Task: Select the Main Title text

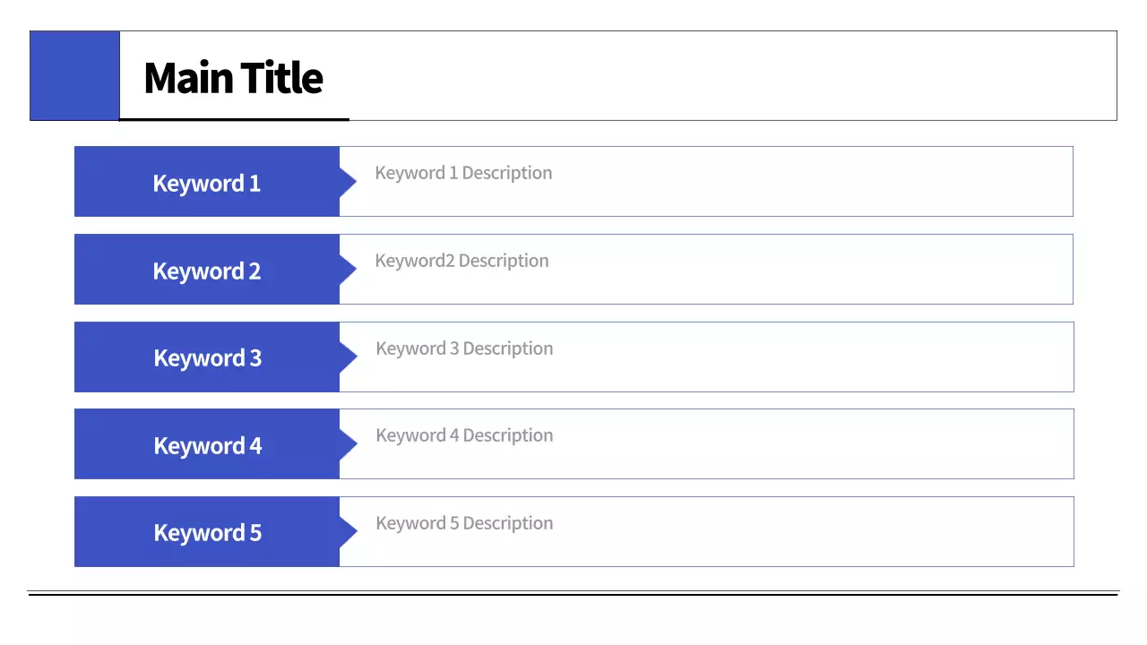Action: pyautogui.click(x=233, y=78)
